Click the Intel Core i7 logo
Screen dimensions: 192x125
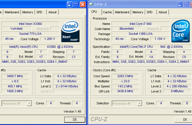click(x=180, y=31)
